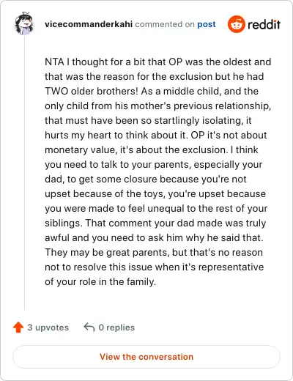Click the 'commented on' label
293x381 pixels.
165,24
